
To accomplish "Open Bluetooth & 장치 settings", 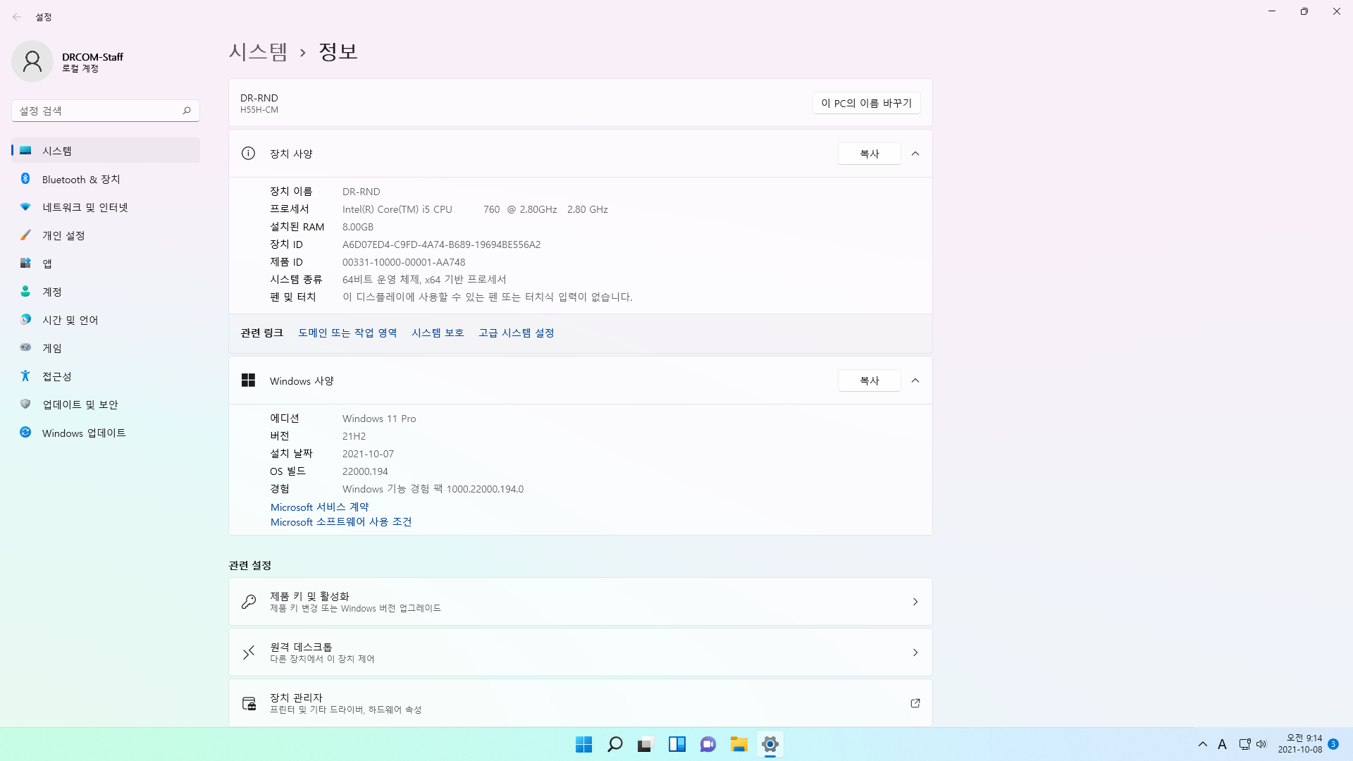I will coord(106,179).
